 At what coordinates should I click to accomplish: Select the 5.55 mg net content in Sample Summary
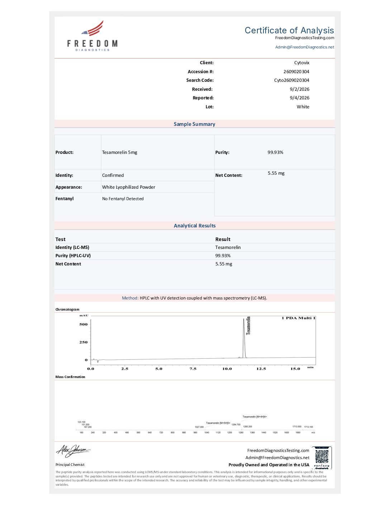click(276, 173)
